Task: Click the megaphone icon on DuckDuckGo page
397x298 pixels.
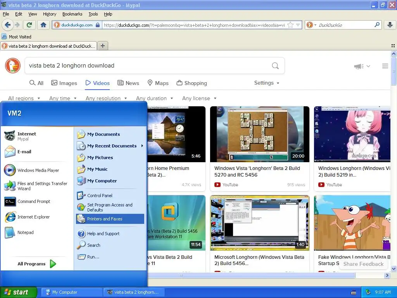Action: (x=359, y=66)
